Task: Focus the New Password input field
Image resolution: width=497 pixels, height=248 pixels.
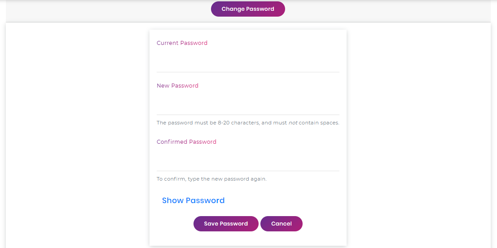Action: click(248, 103)
